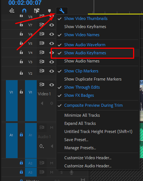Toggle sync lock on track A3
This screenshot has height=181, width=143.
click(x=42, y=172)
